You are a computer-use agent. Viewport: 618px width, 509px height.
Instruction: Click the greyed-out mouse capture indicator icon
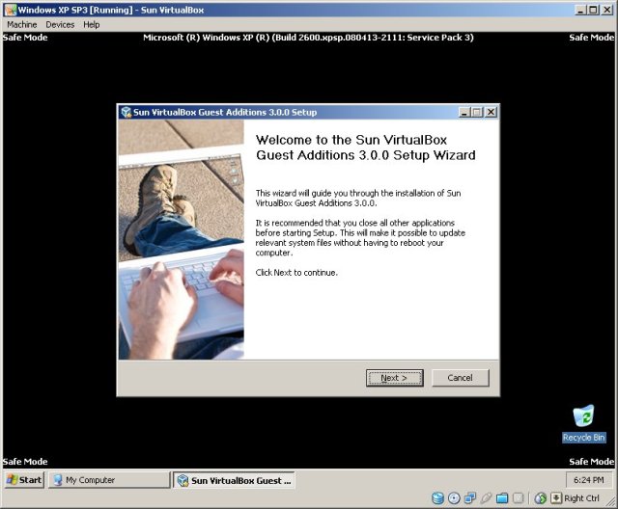click(x=518, y=498)
